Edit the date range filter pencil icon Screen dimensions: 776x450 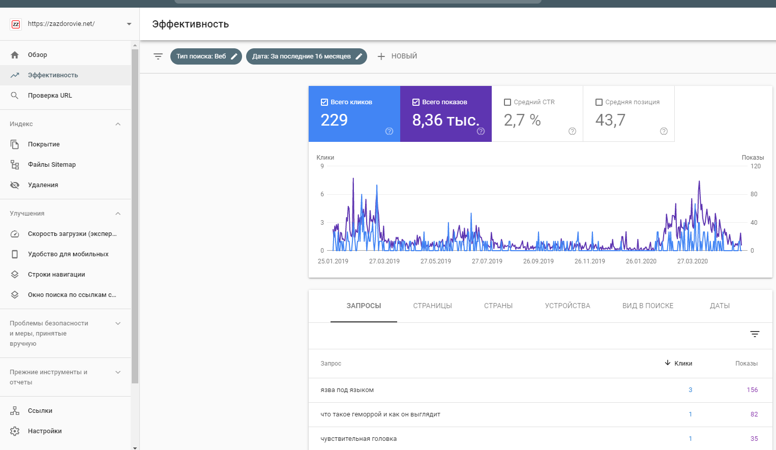click(x=359, y=56)
